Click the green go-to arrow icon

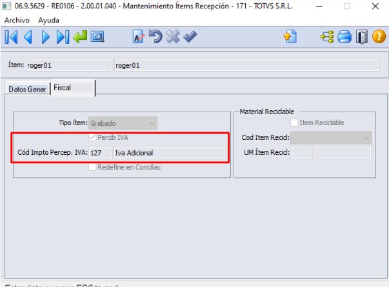80,37
